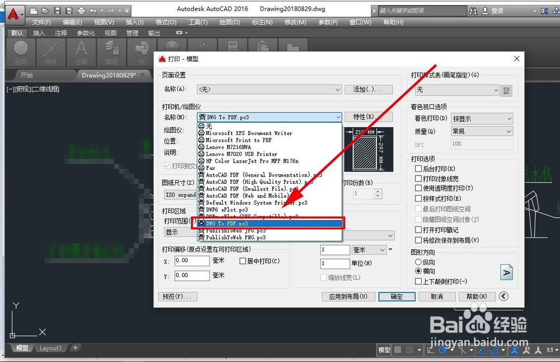Screen dimensions: 560x362
Task: Enable 居中打印 checkbox
Action: [x=242, y=261]
